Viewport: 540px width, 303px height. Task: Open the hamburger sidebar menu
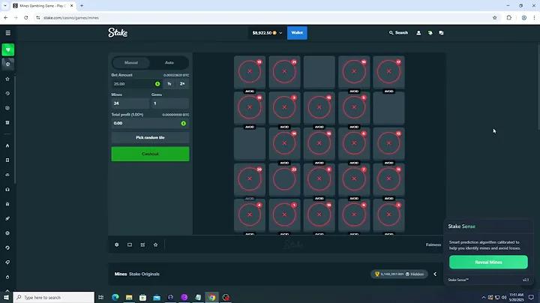point(8,33)
